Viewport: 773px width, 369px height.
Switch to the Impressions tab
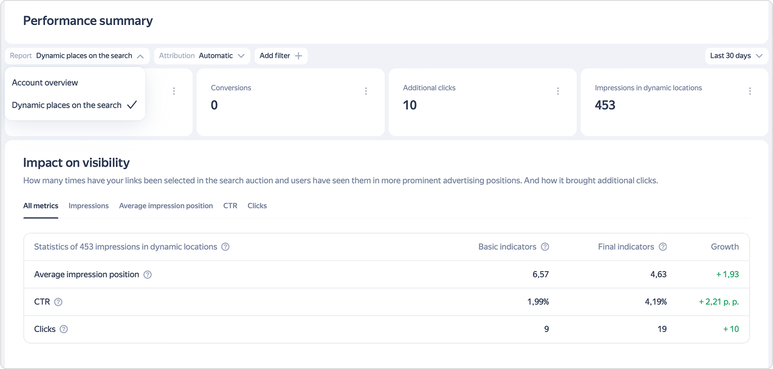[89, 206]
